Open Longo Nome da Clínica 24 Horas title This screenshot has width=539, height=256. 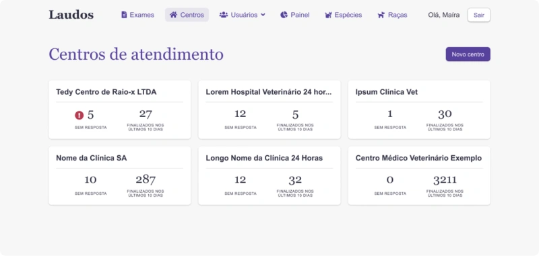pyautogui.click(x=264, y=158)
